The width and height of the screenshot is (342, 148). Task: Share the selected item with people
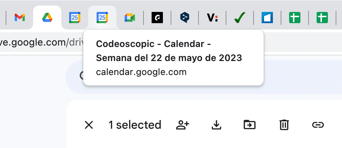(183, 125)
